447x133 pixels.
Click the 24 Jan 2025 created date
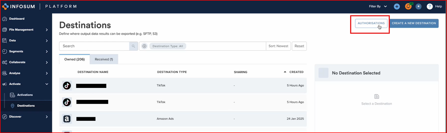[295, 119]
